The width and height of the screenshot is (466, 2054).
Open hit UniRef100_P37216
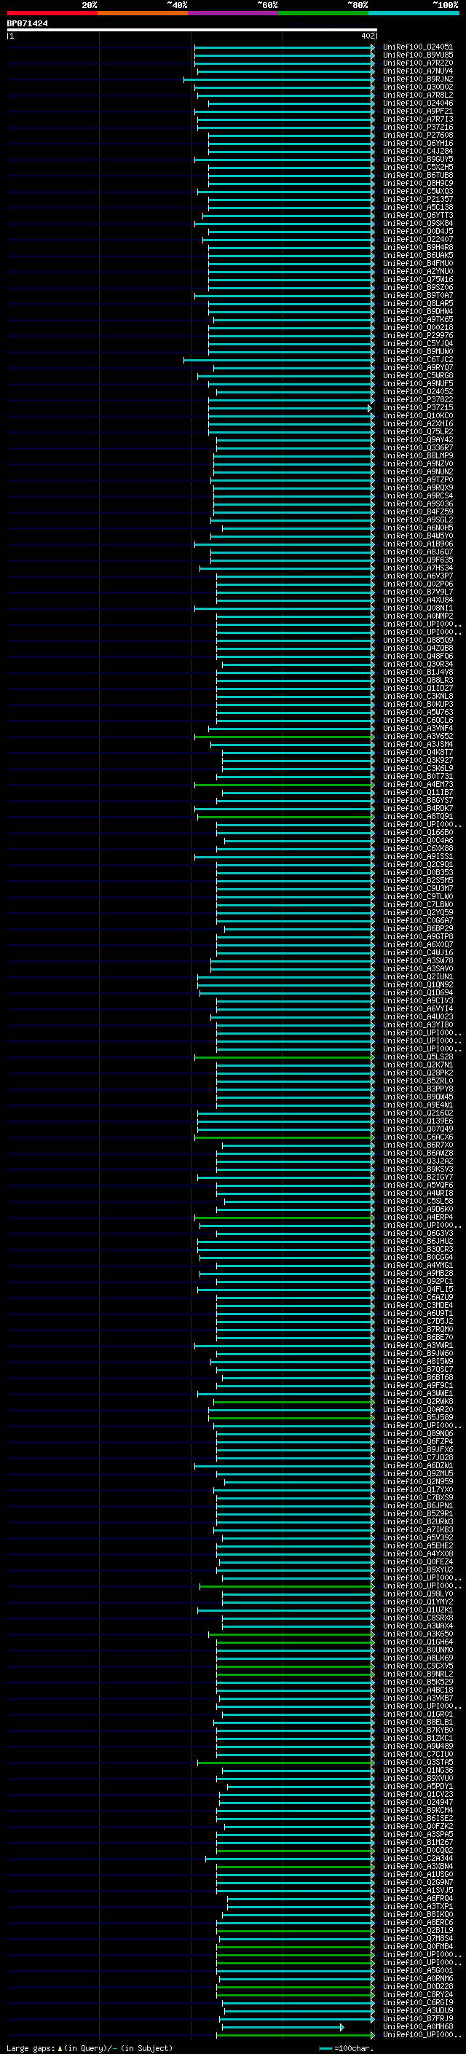(x=417, y=127)
